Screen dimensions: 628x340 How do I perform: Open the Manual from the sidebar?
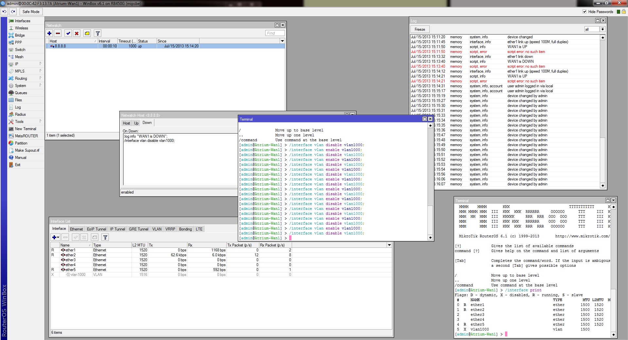[20, 158]
